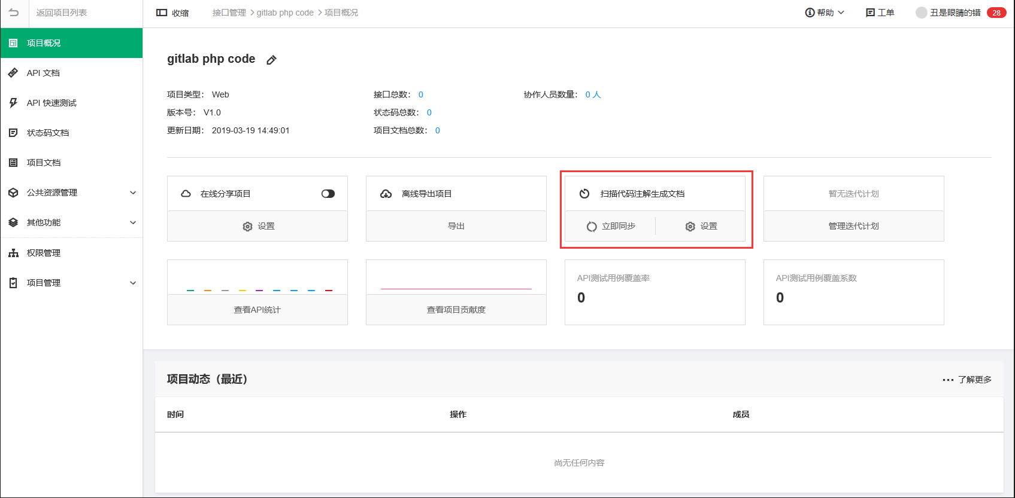Click 导出 button
1015x498 pixels.
(x=456, y=226)
